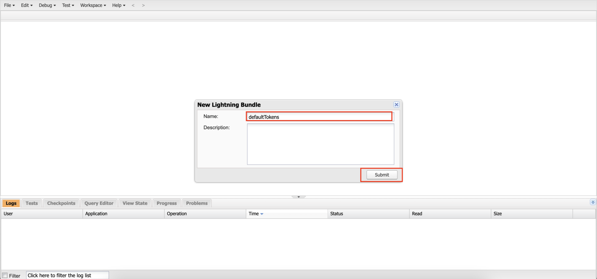Switch to the Query Editor tab
Screen dimensions: 597x279
pyautogui.click(x=99, y=203)
